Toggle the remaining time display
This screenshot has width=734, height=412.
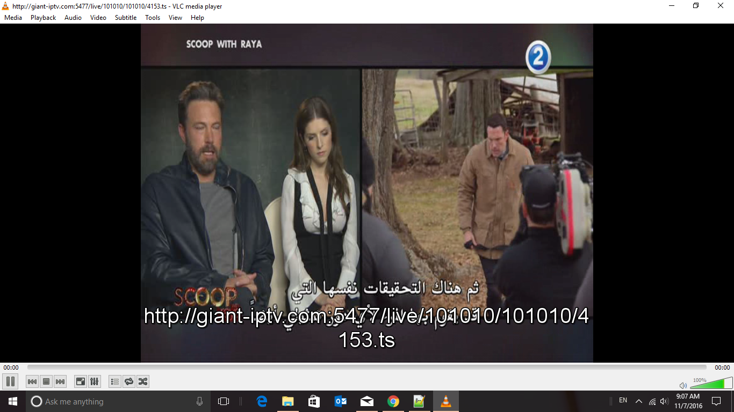coord(722,367)
